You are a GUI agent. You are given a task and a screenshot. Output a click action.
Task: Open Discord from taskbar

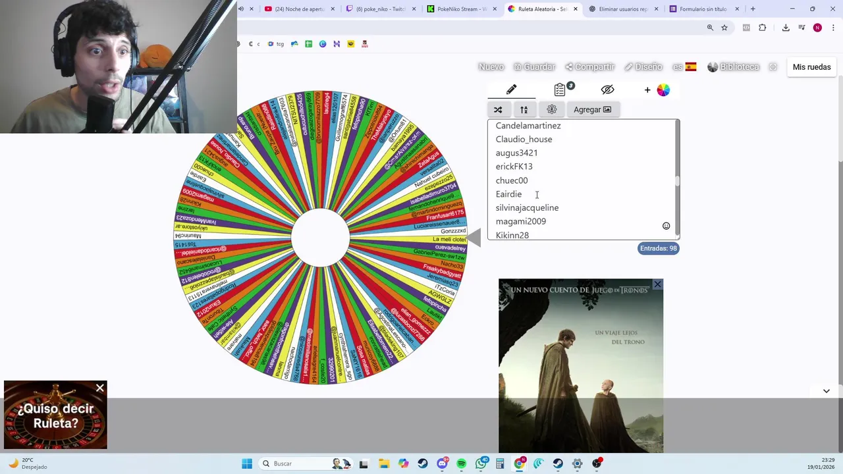(442, 463)
